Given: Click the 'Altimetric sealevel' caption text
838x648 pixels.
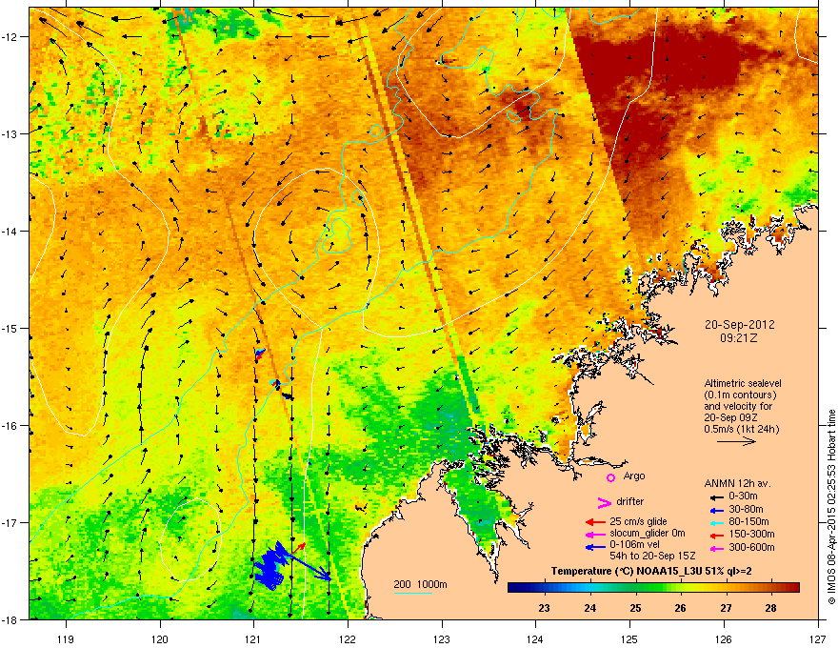Looking at the screenshot, I should [743, 383].
